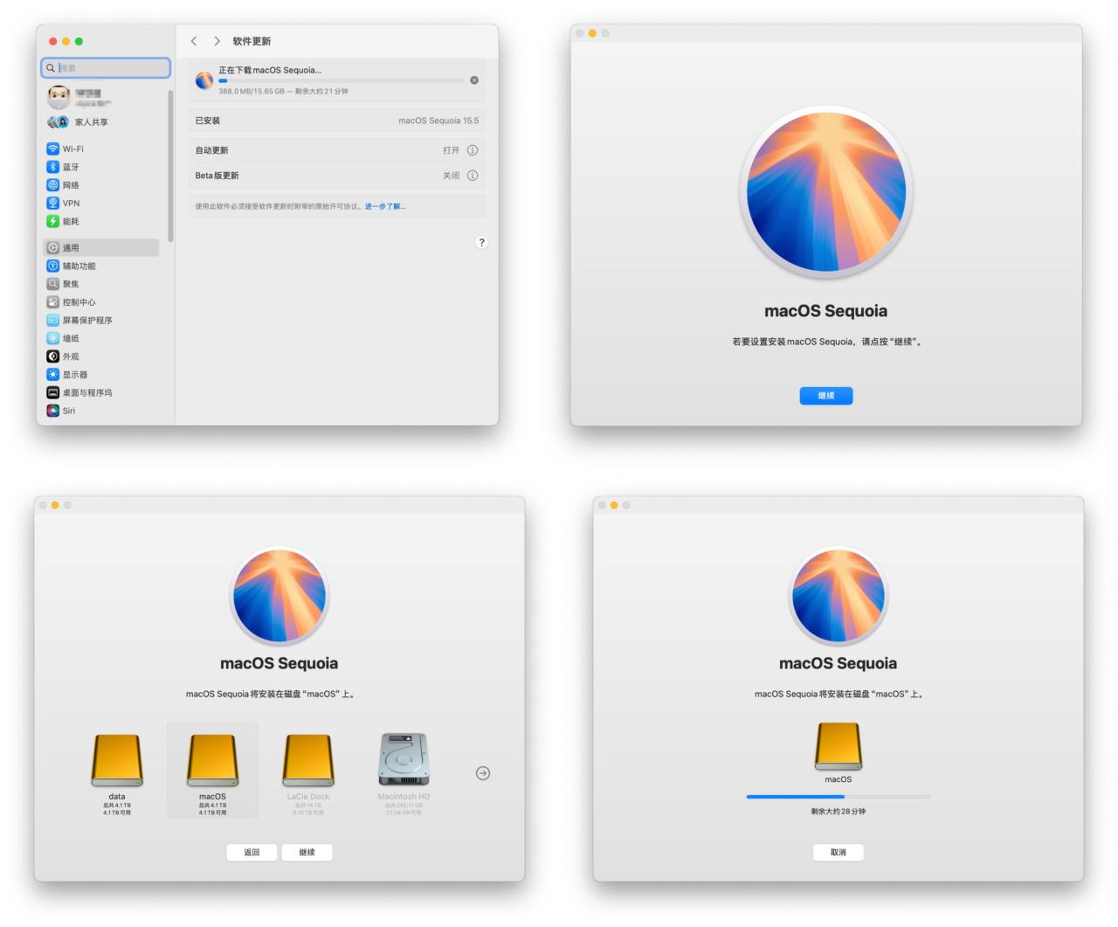Viewport: 1118px width, 927px height.
Task: Click the info icon in the Beta版更新 row
Action: coord(473,176)
